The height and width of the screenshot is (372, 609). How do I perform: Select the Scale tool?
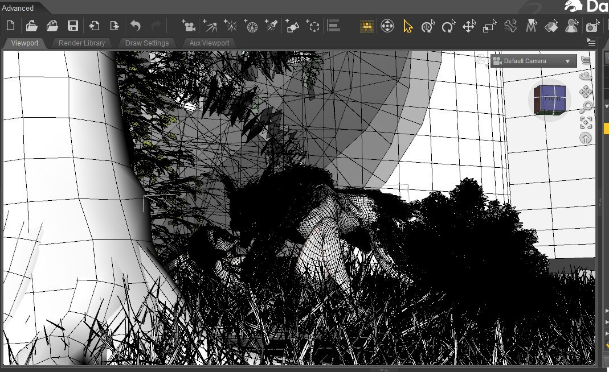pyautogui.click(x=489, y=26)
